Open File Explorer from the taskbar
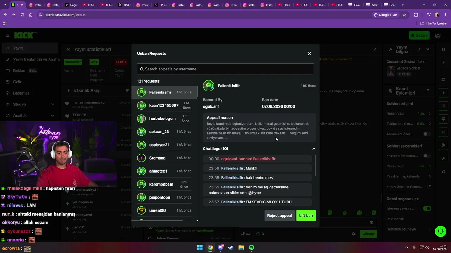Viewport: 451px width, 253px height. [241, 247]
